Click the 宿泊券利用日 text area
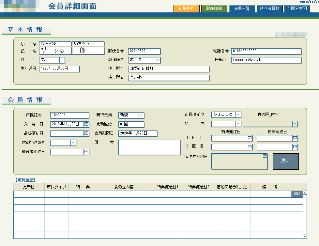Screen dimensions: 319x246 [237, 161]
